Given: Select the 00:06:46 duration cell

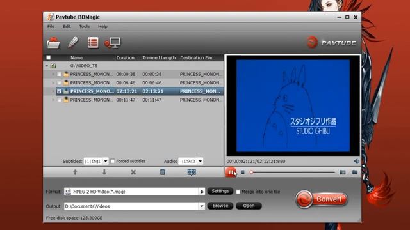Looking at the screenshot, I should (126, 82).
